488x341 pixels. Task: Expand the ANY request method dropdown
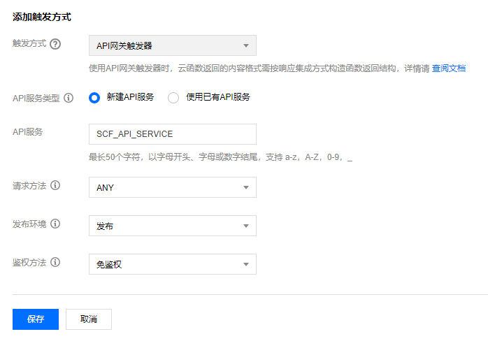[x=173, y=187]
